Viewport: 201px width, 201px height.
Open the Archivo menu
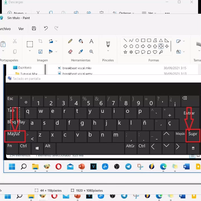pyautogui.click(x=5, y=29)
